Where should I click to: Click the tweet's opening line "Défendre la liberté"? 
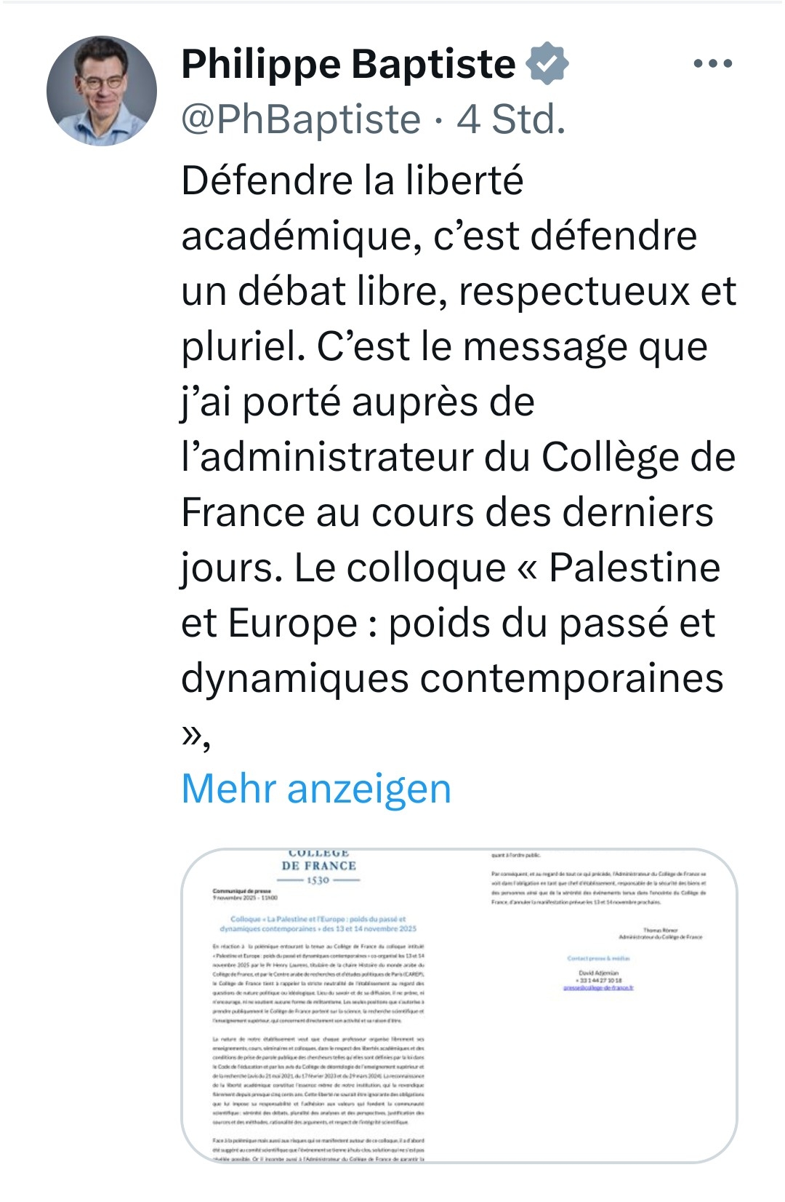(353, 180)
